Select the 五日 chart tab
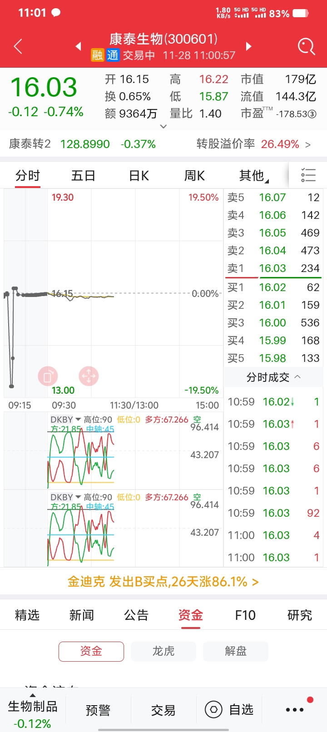The height and width of the screenshot is (732, 327). point(83,175)
